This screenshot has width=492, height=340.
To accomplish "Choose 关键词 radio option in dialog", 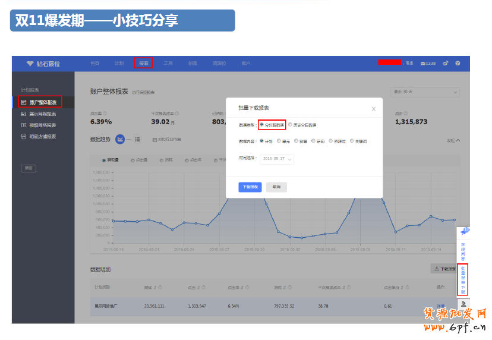I will coord(351,141).
